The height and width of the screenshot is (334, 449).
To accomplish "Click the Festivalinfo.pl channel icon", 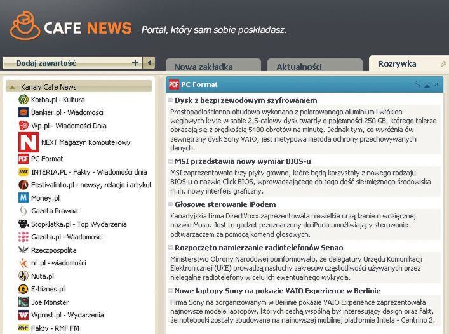I will click(x=23, y=185).
